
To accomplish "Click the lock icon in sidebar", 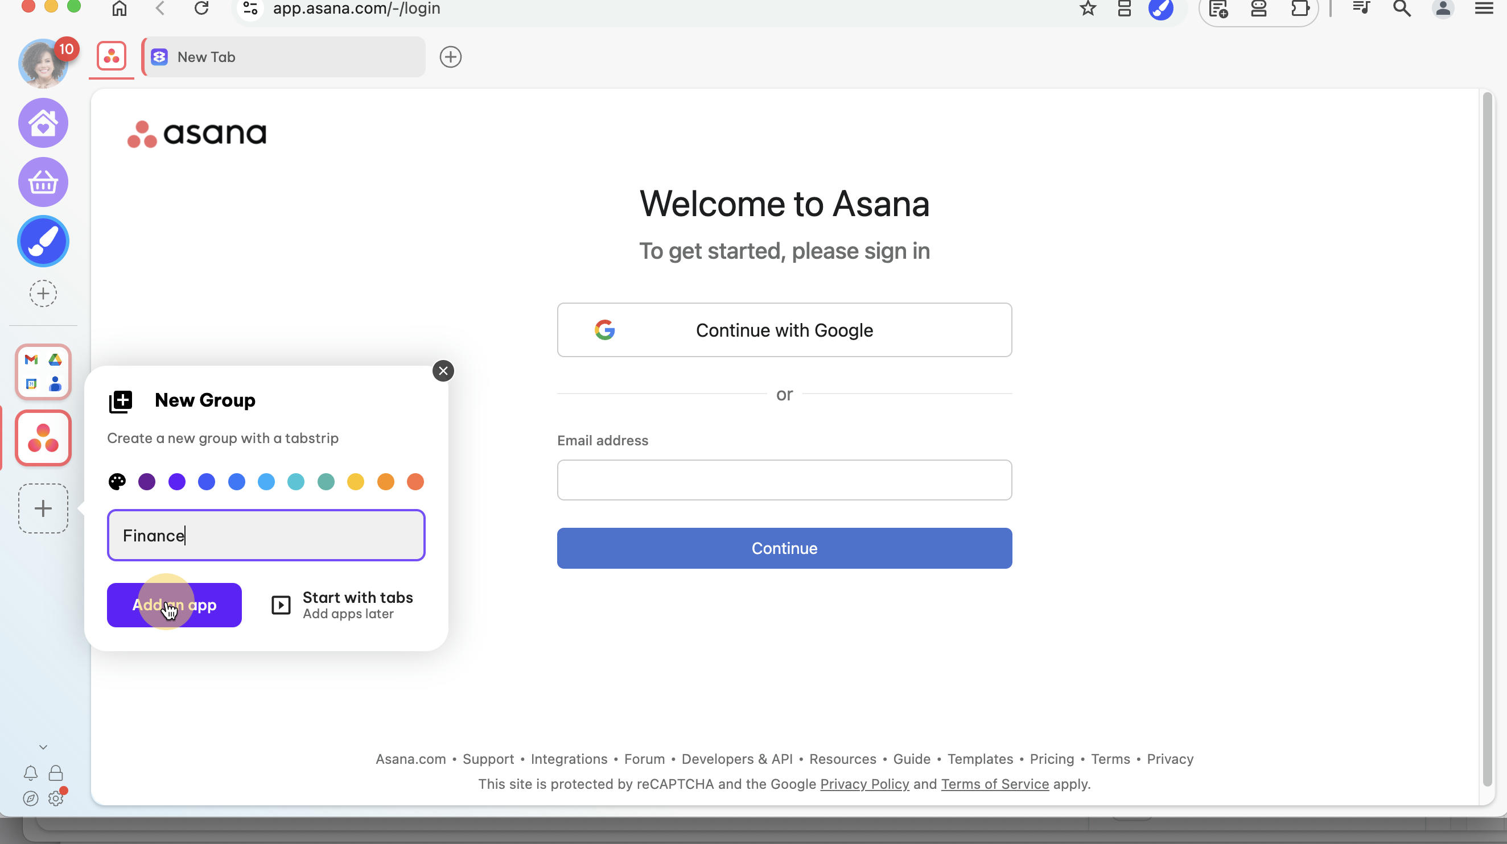I will [x=56, y=773].
